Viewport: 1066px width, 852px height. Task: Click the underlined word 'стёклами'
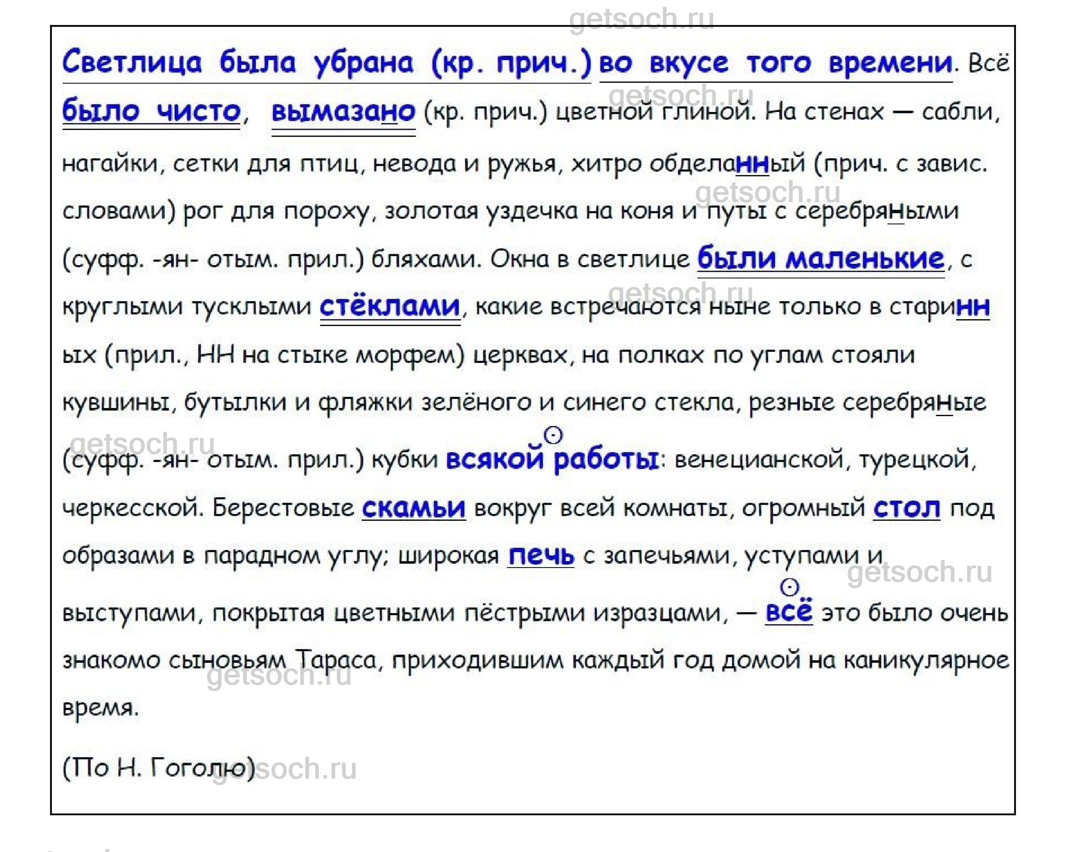coord(390,307)
